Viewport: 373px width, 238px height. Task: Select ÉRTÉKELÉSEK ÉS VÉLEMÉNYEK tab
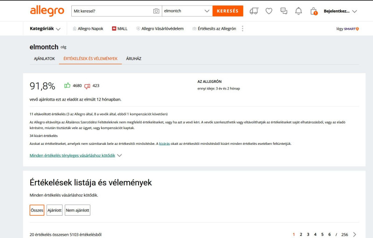[x=90, y=59]
